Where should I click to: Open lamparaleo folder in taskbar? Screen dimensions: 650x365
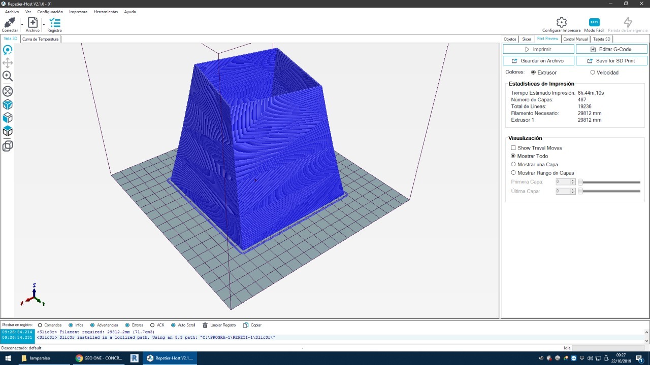point(43,358)
